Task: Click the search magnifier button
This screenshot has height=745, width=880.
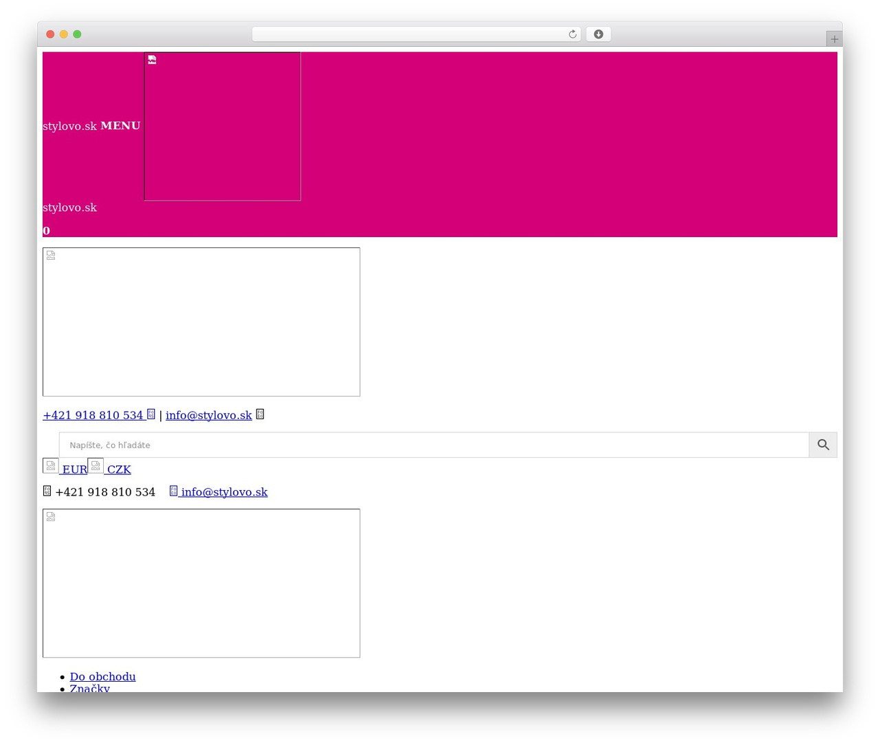Action: click(x=823, y=445)
